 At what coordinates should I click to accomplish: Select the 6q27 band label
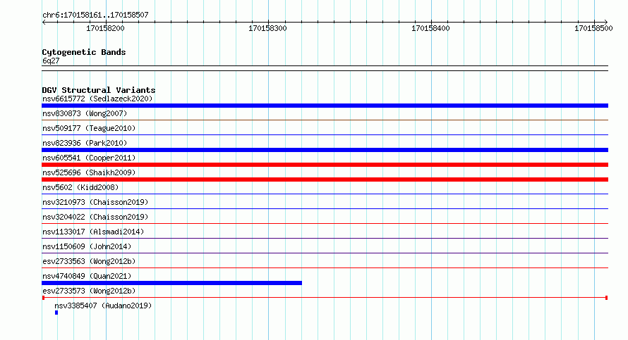51,61
